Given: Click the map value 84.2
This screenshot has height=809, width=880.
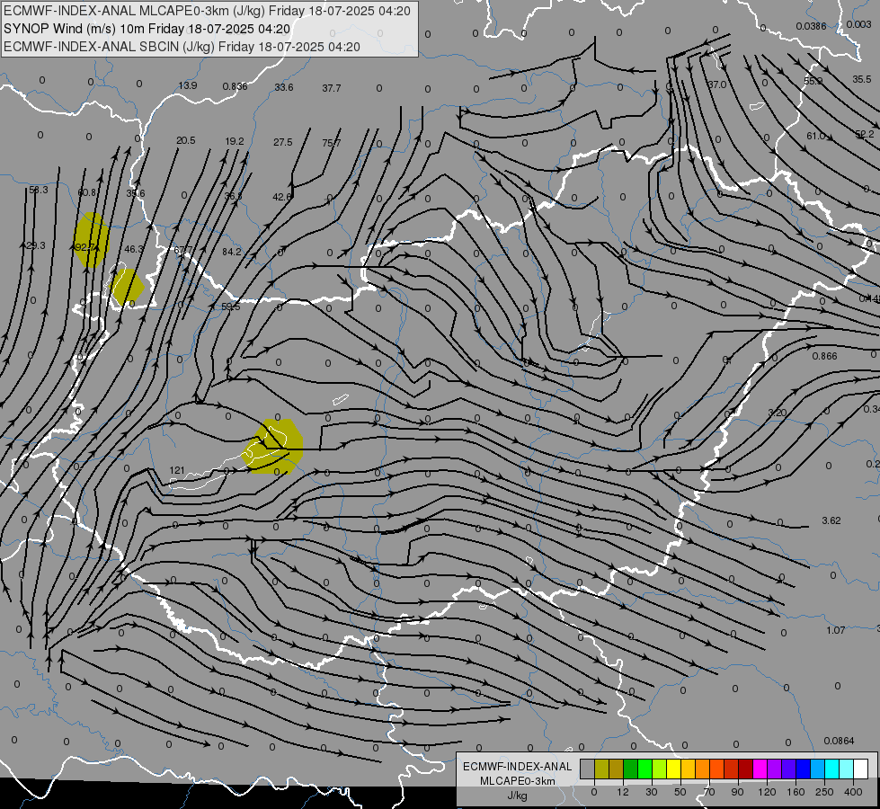Looking at the screenshot, I should point(231,252).
